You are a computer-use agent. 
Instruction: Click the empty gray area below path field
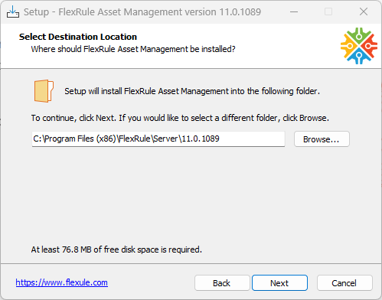point(191,194)
